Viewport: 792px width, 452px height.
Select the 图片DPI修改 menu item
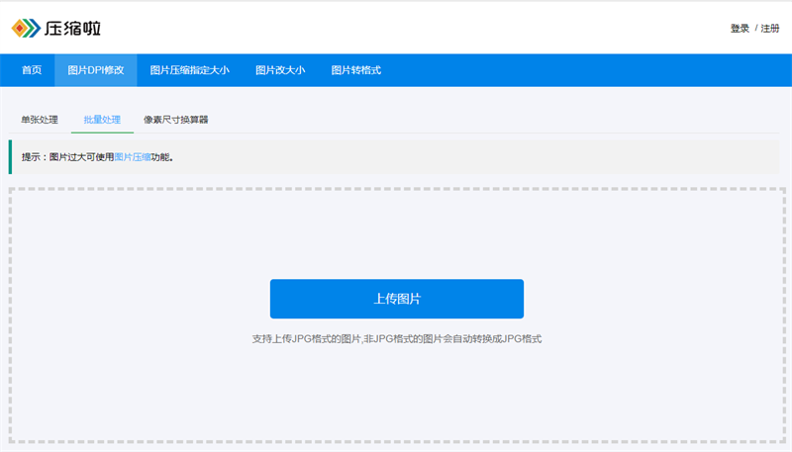[95, 70]
